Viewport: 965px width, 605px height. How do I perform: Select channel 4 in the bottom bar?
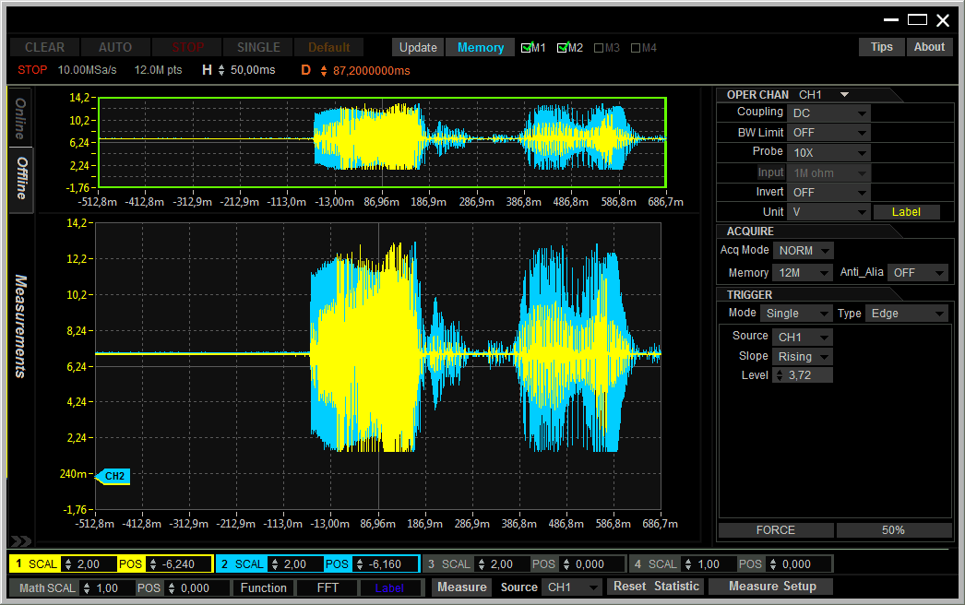coord(637,563)
